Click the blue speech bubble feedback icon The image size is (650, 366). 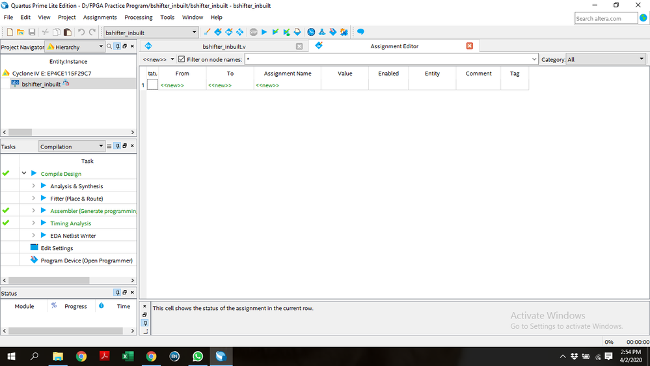click(360, 32)
